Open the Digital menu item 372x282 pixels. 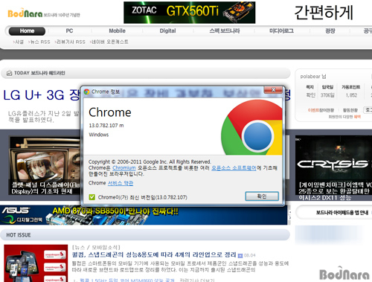167,31
